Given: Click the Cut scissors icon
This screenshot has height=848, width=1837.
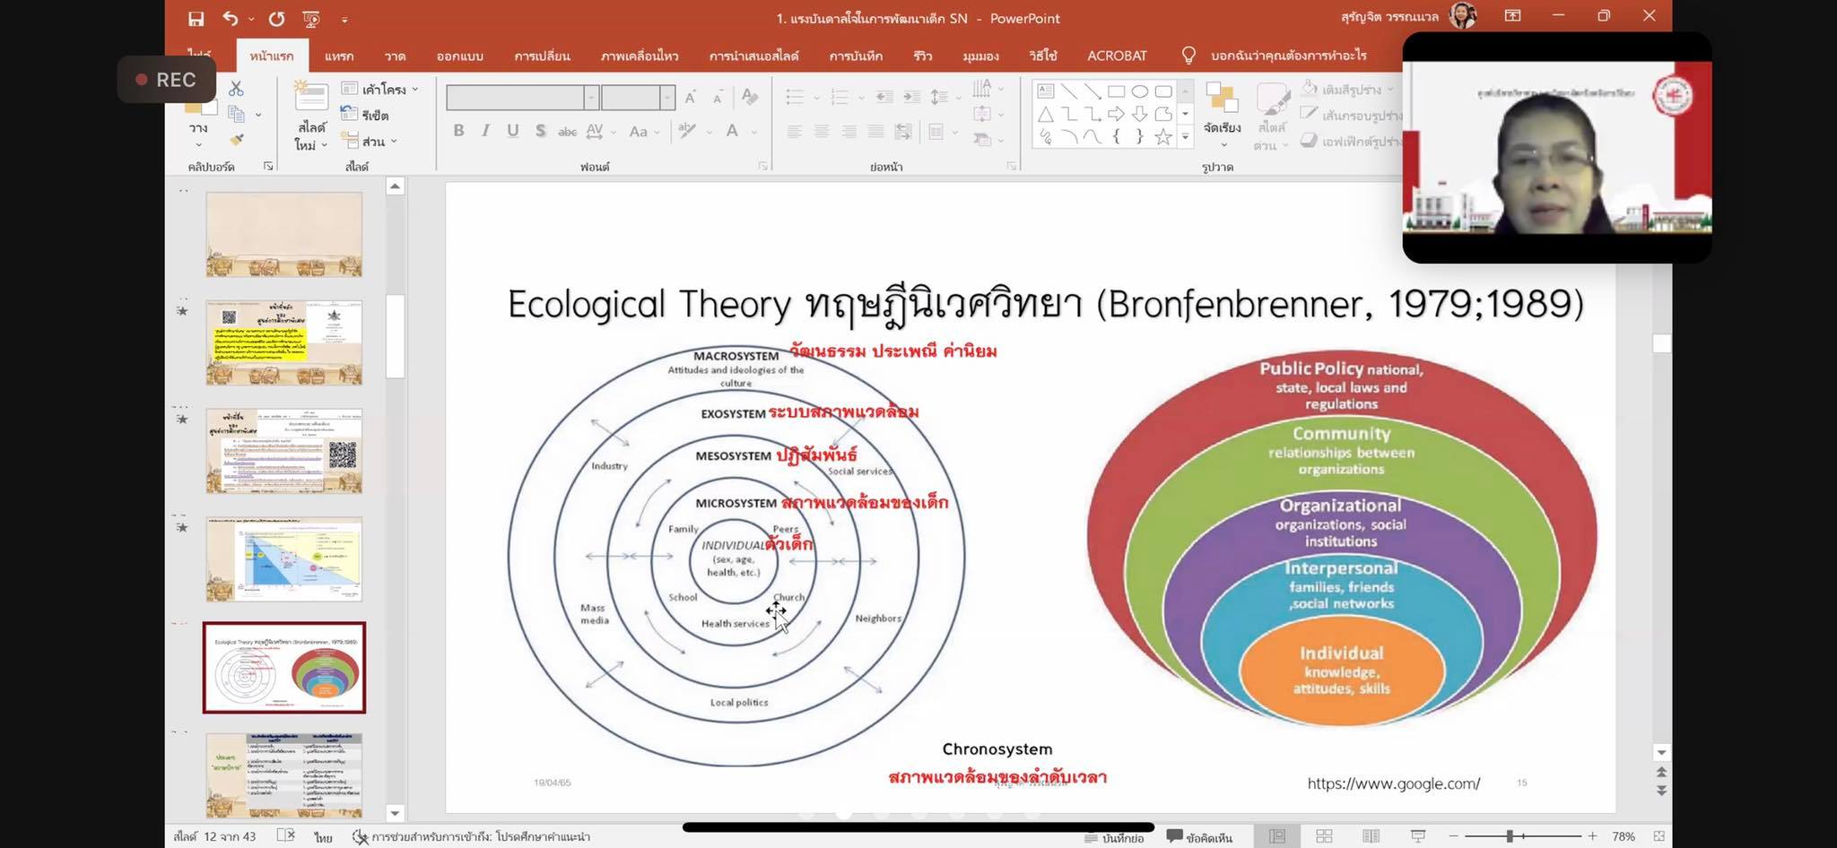Looking at the screenshot, I should pos(236,89).
